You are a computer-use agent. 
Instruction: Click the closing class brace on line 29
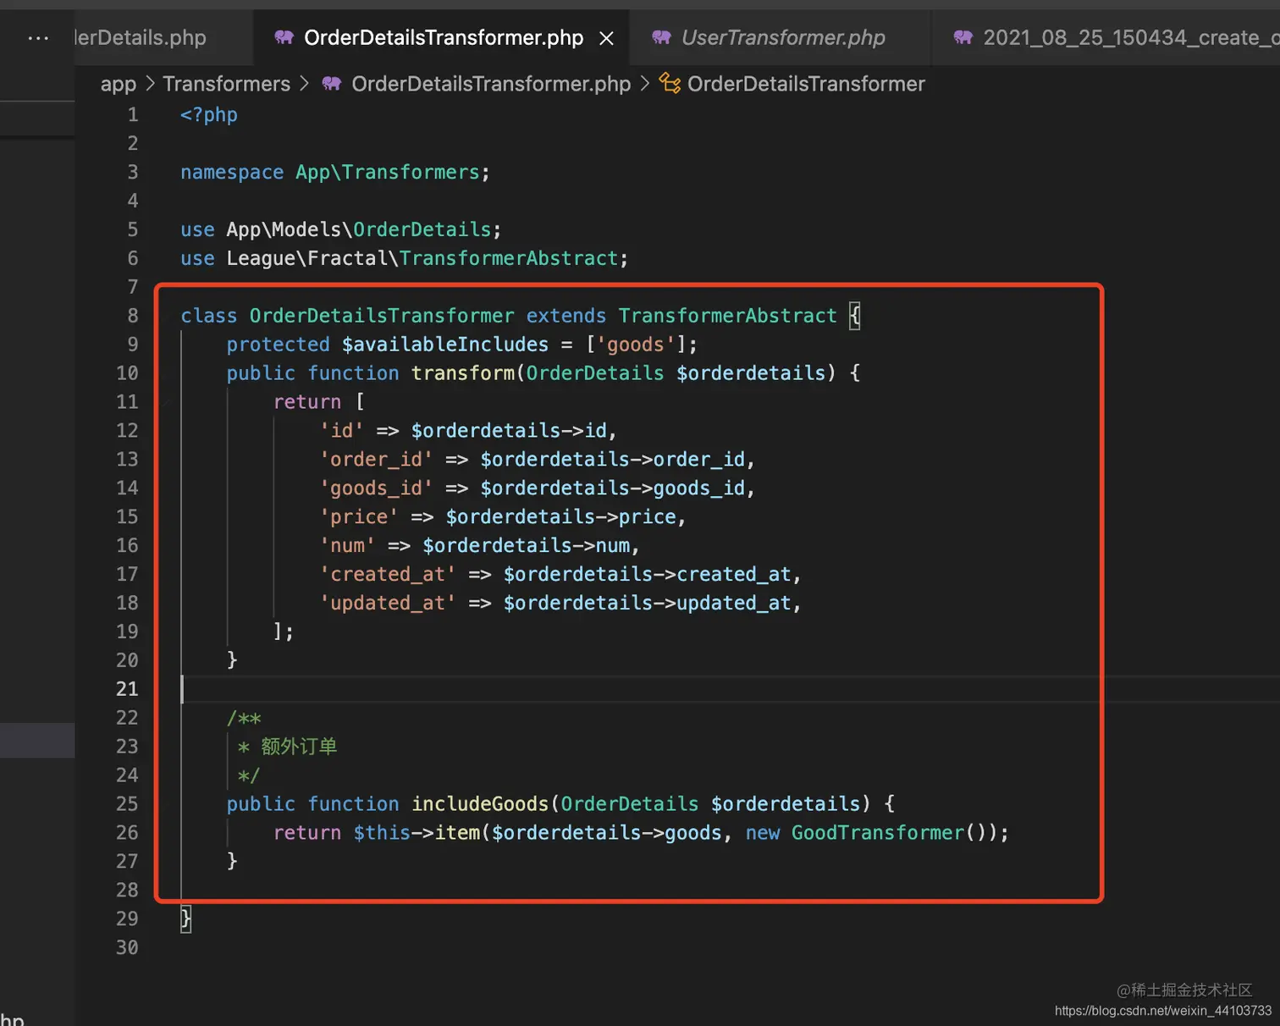coord(186,919)
